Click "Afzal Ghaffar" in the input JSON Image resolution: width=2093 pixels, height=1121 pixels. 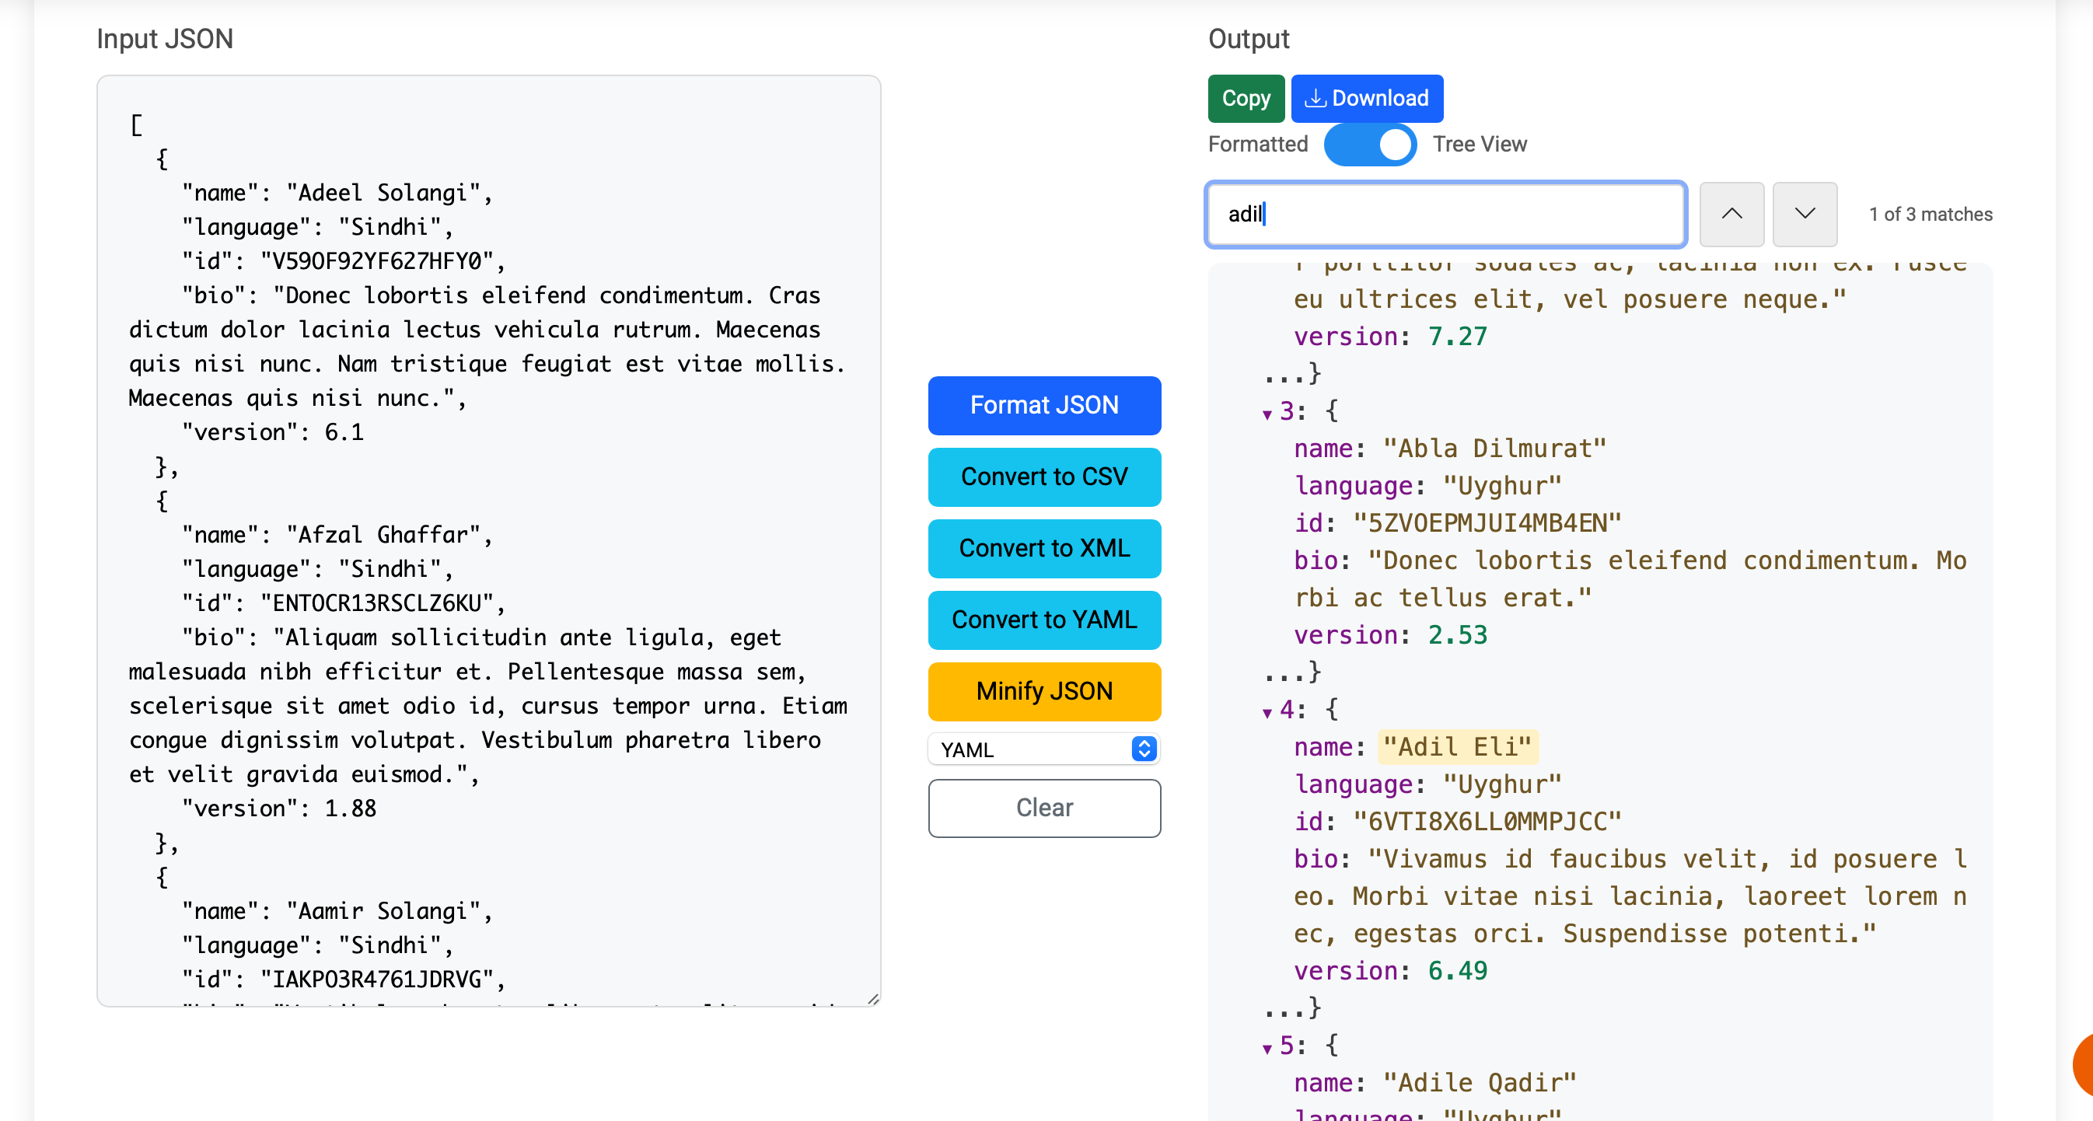(383, 535)
